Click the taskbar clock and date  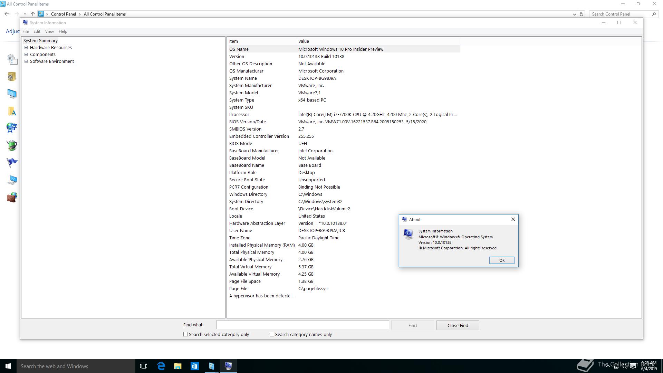(x=649, y=366)
